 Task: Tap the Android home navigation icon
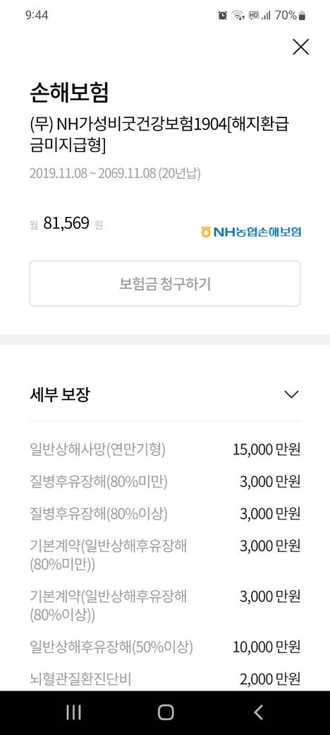click(x=166, y=712)
